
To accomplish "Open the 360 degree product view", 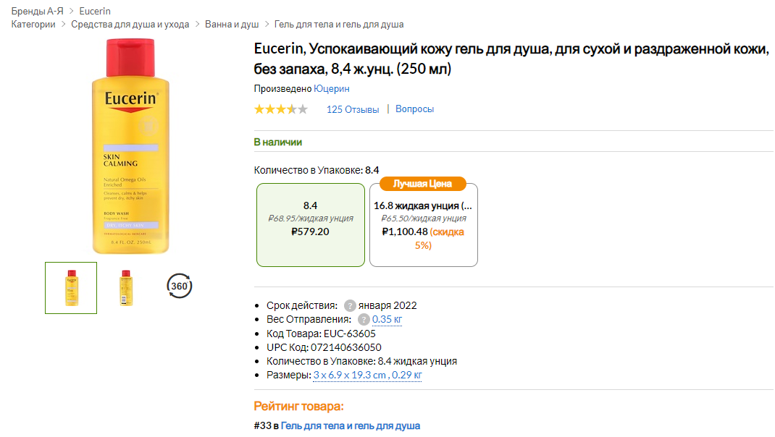I will 179,287.
